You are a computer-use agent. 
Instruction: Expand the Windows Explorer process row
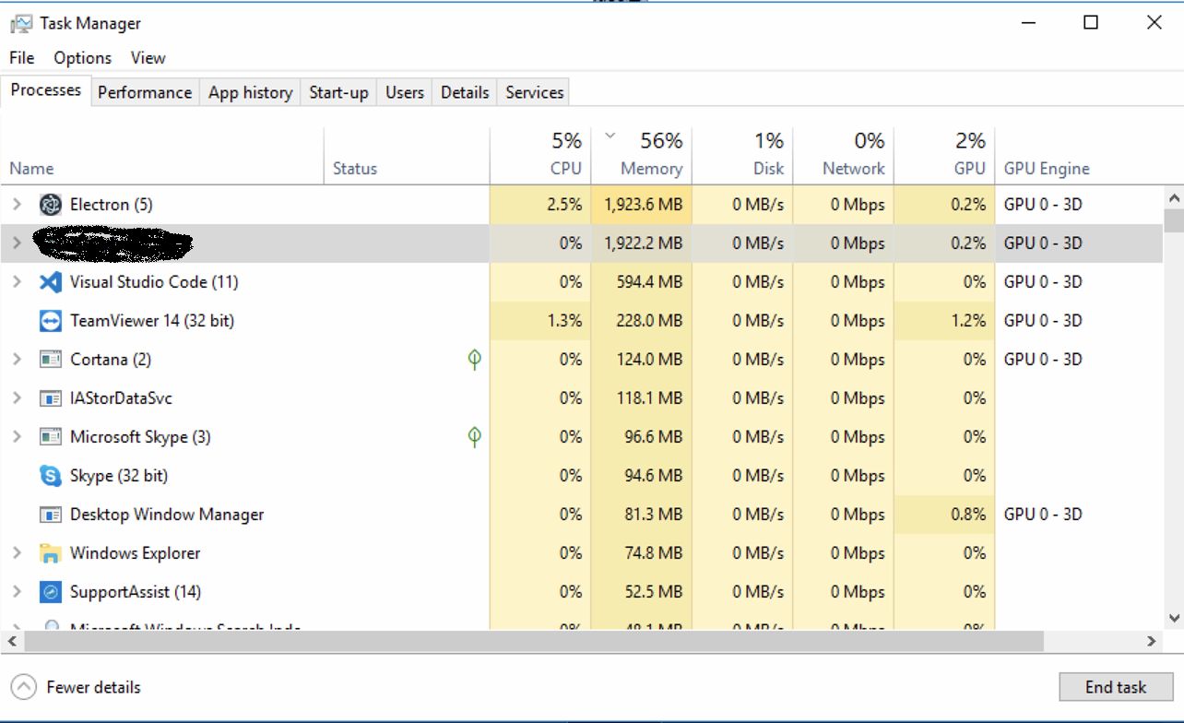click(x=17, y=553)
